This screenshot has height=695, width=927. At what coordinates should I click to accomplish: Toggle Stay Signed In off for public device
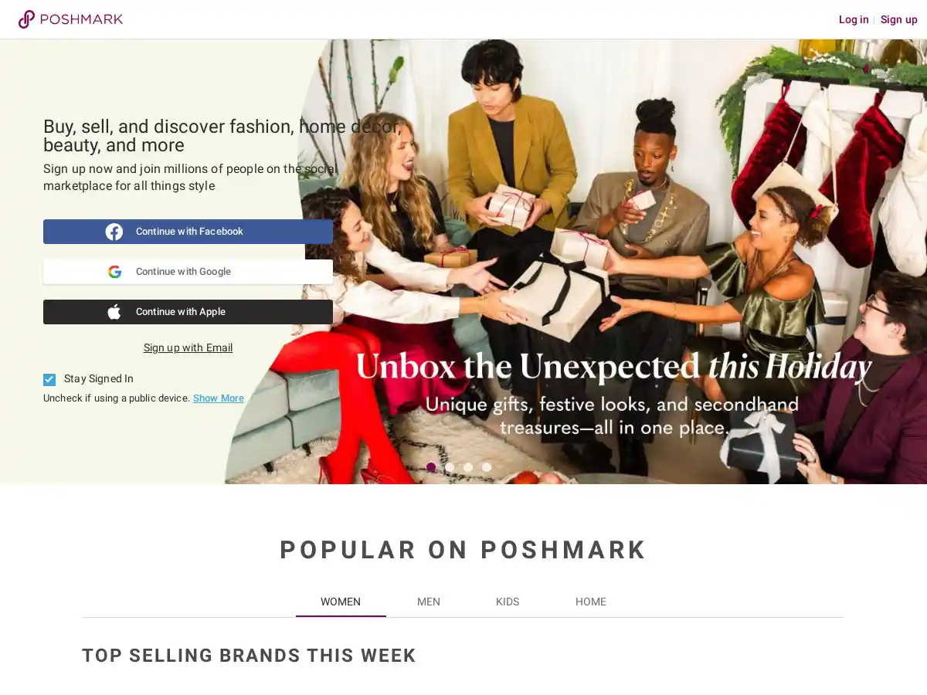click(49, 379)
